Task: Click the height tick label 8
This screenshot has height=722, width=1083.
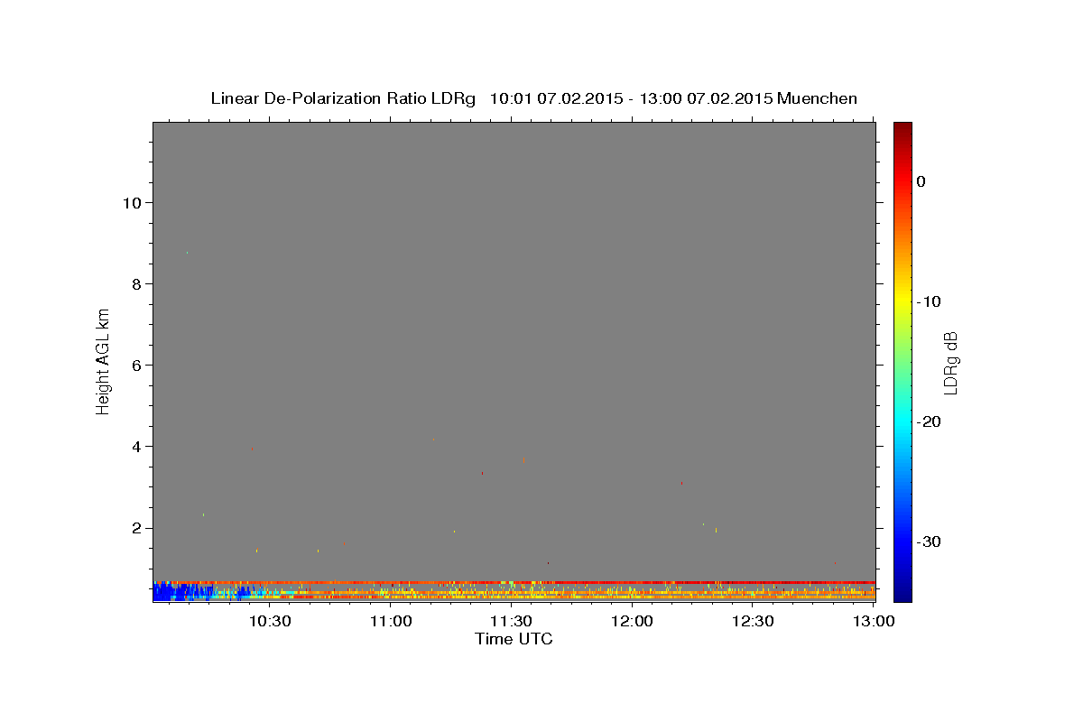Action: [x=134, y=283]
